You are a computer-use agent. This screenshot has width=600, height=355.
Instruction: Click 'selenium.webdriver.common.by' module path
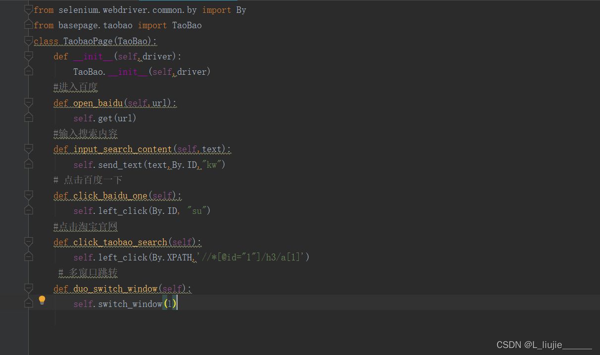pos(128,10)
